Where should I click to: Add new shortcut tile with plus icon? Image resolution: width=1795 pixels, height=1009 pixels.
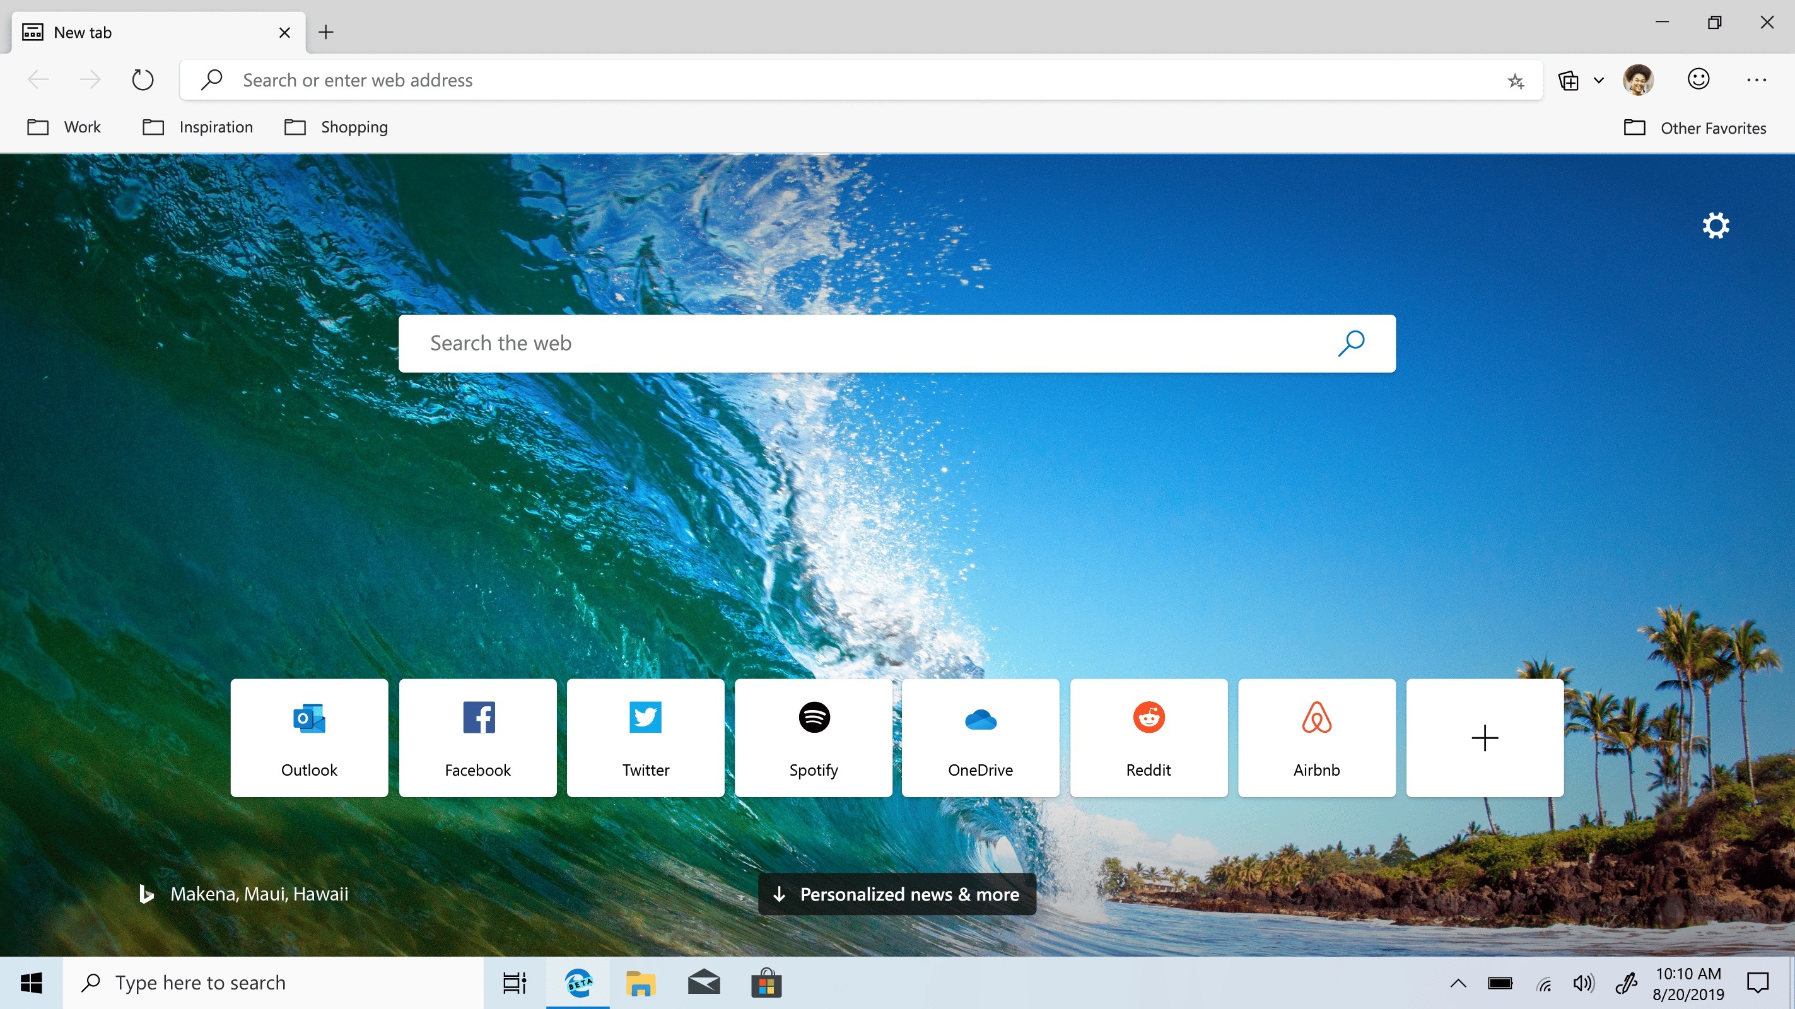pyautogui.click(x=1484, y=737)
